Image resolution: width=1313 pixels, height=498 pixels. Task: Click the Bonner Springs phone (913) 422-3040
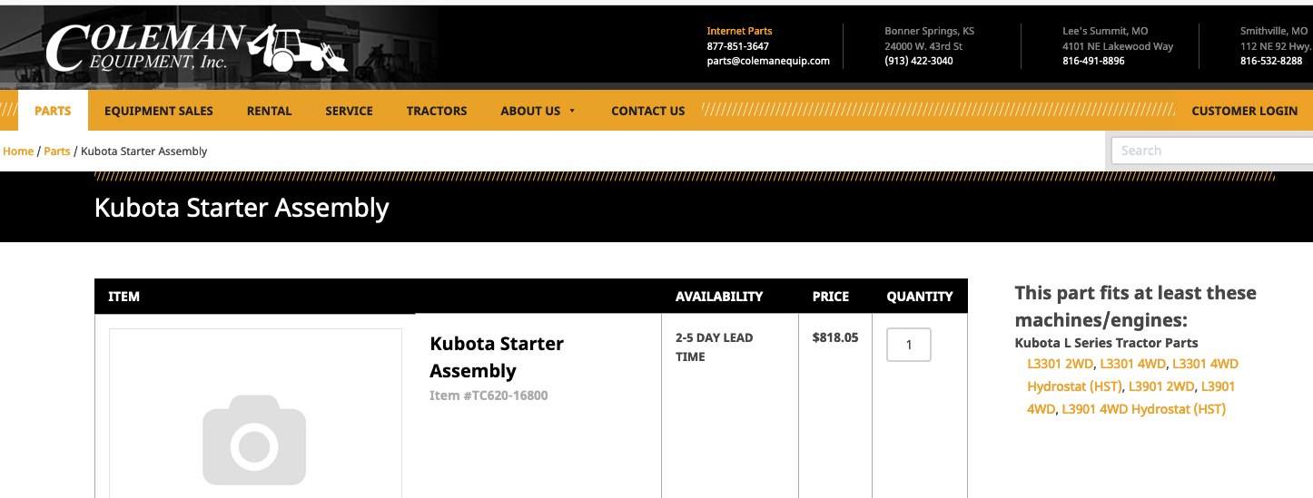click(919, 62)
